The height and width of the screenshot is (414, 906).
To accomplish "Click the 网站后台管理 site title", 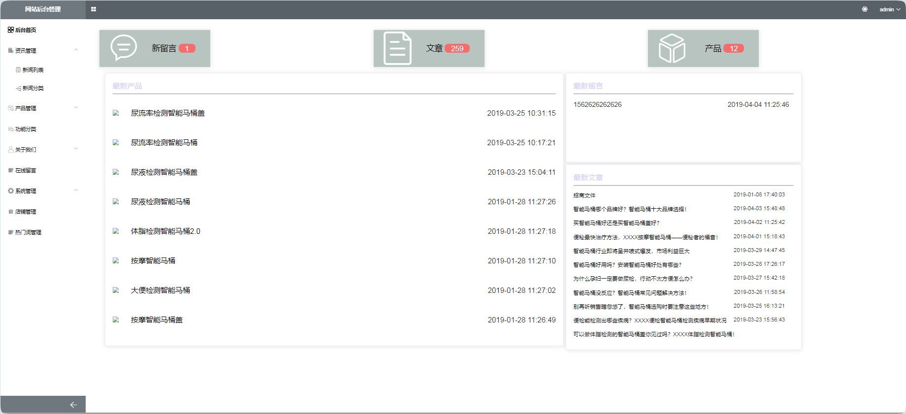I will coord(43,9).
